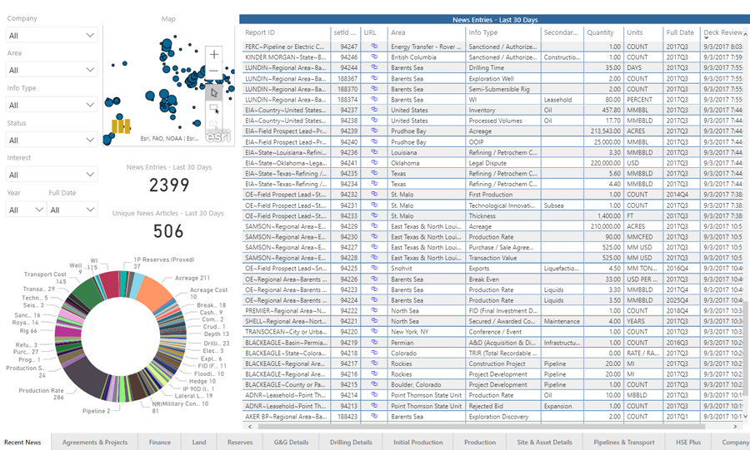This screenshot has height=450, width=750.
Task: Open URL link for setId 94246
Action: (x=374, y=57)
